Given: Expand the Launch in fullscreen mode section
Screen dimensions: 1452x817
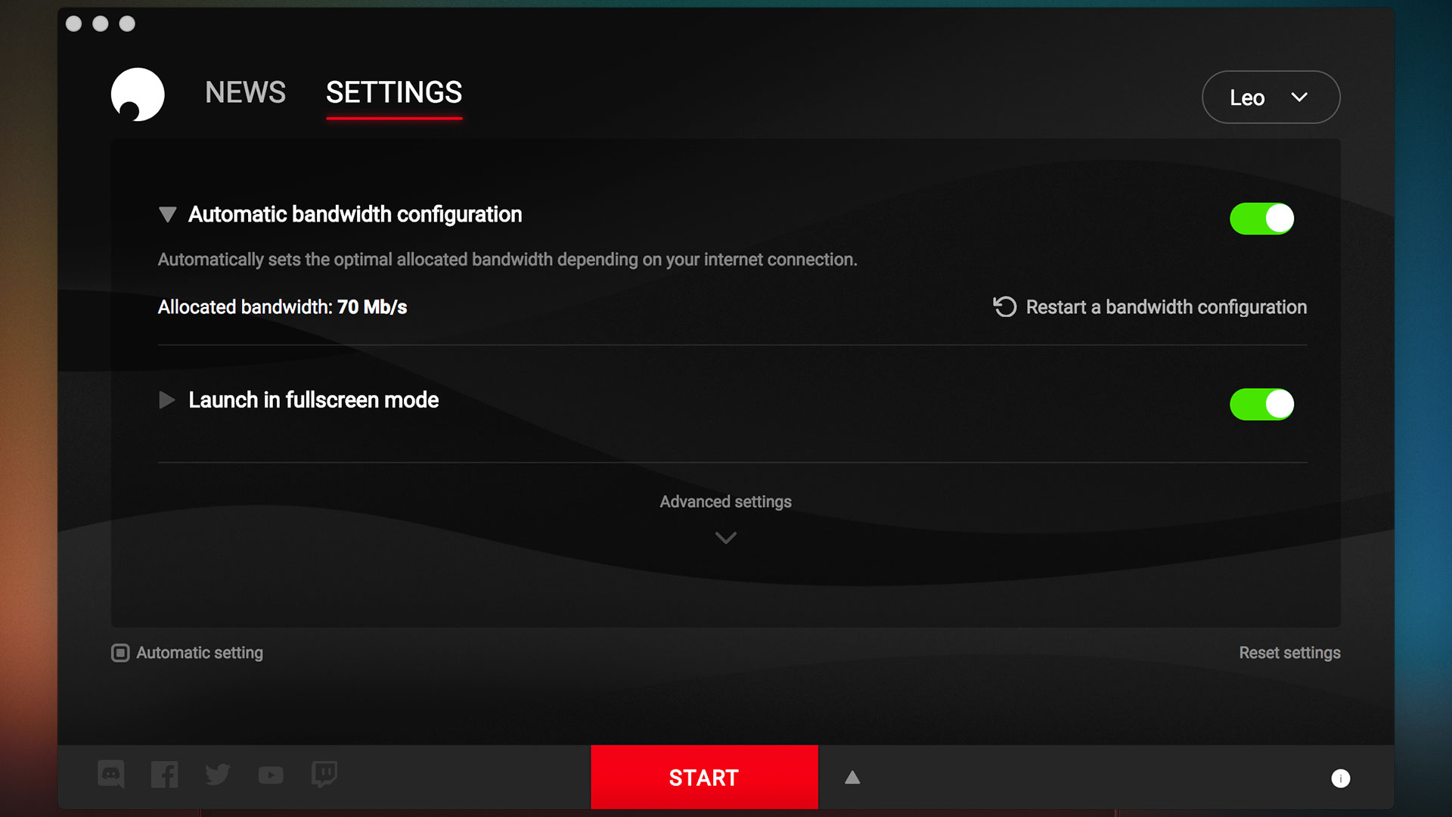Looking at the screenshot, I should coord(166,400).
